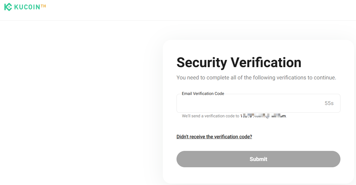356x185 pixels.
Task: Click the word "continue" in the subtitle
Action: pos(324,78)
